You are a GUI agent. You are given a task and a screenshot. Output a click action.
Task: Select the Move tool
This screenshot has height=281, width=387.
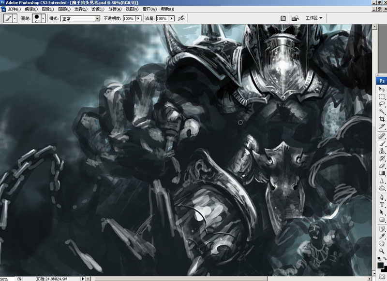[382, 89]
